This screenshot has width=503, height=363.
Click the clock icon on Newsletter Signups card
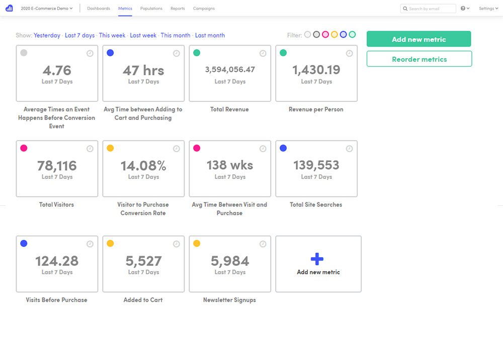click(263, 244)
